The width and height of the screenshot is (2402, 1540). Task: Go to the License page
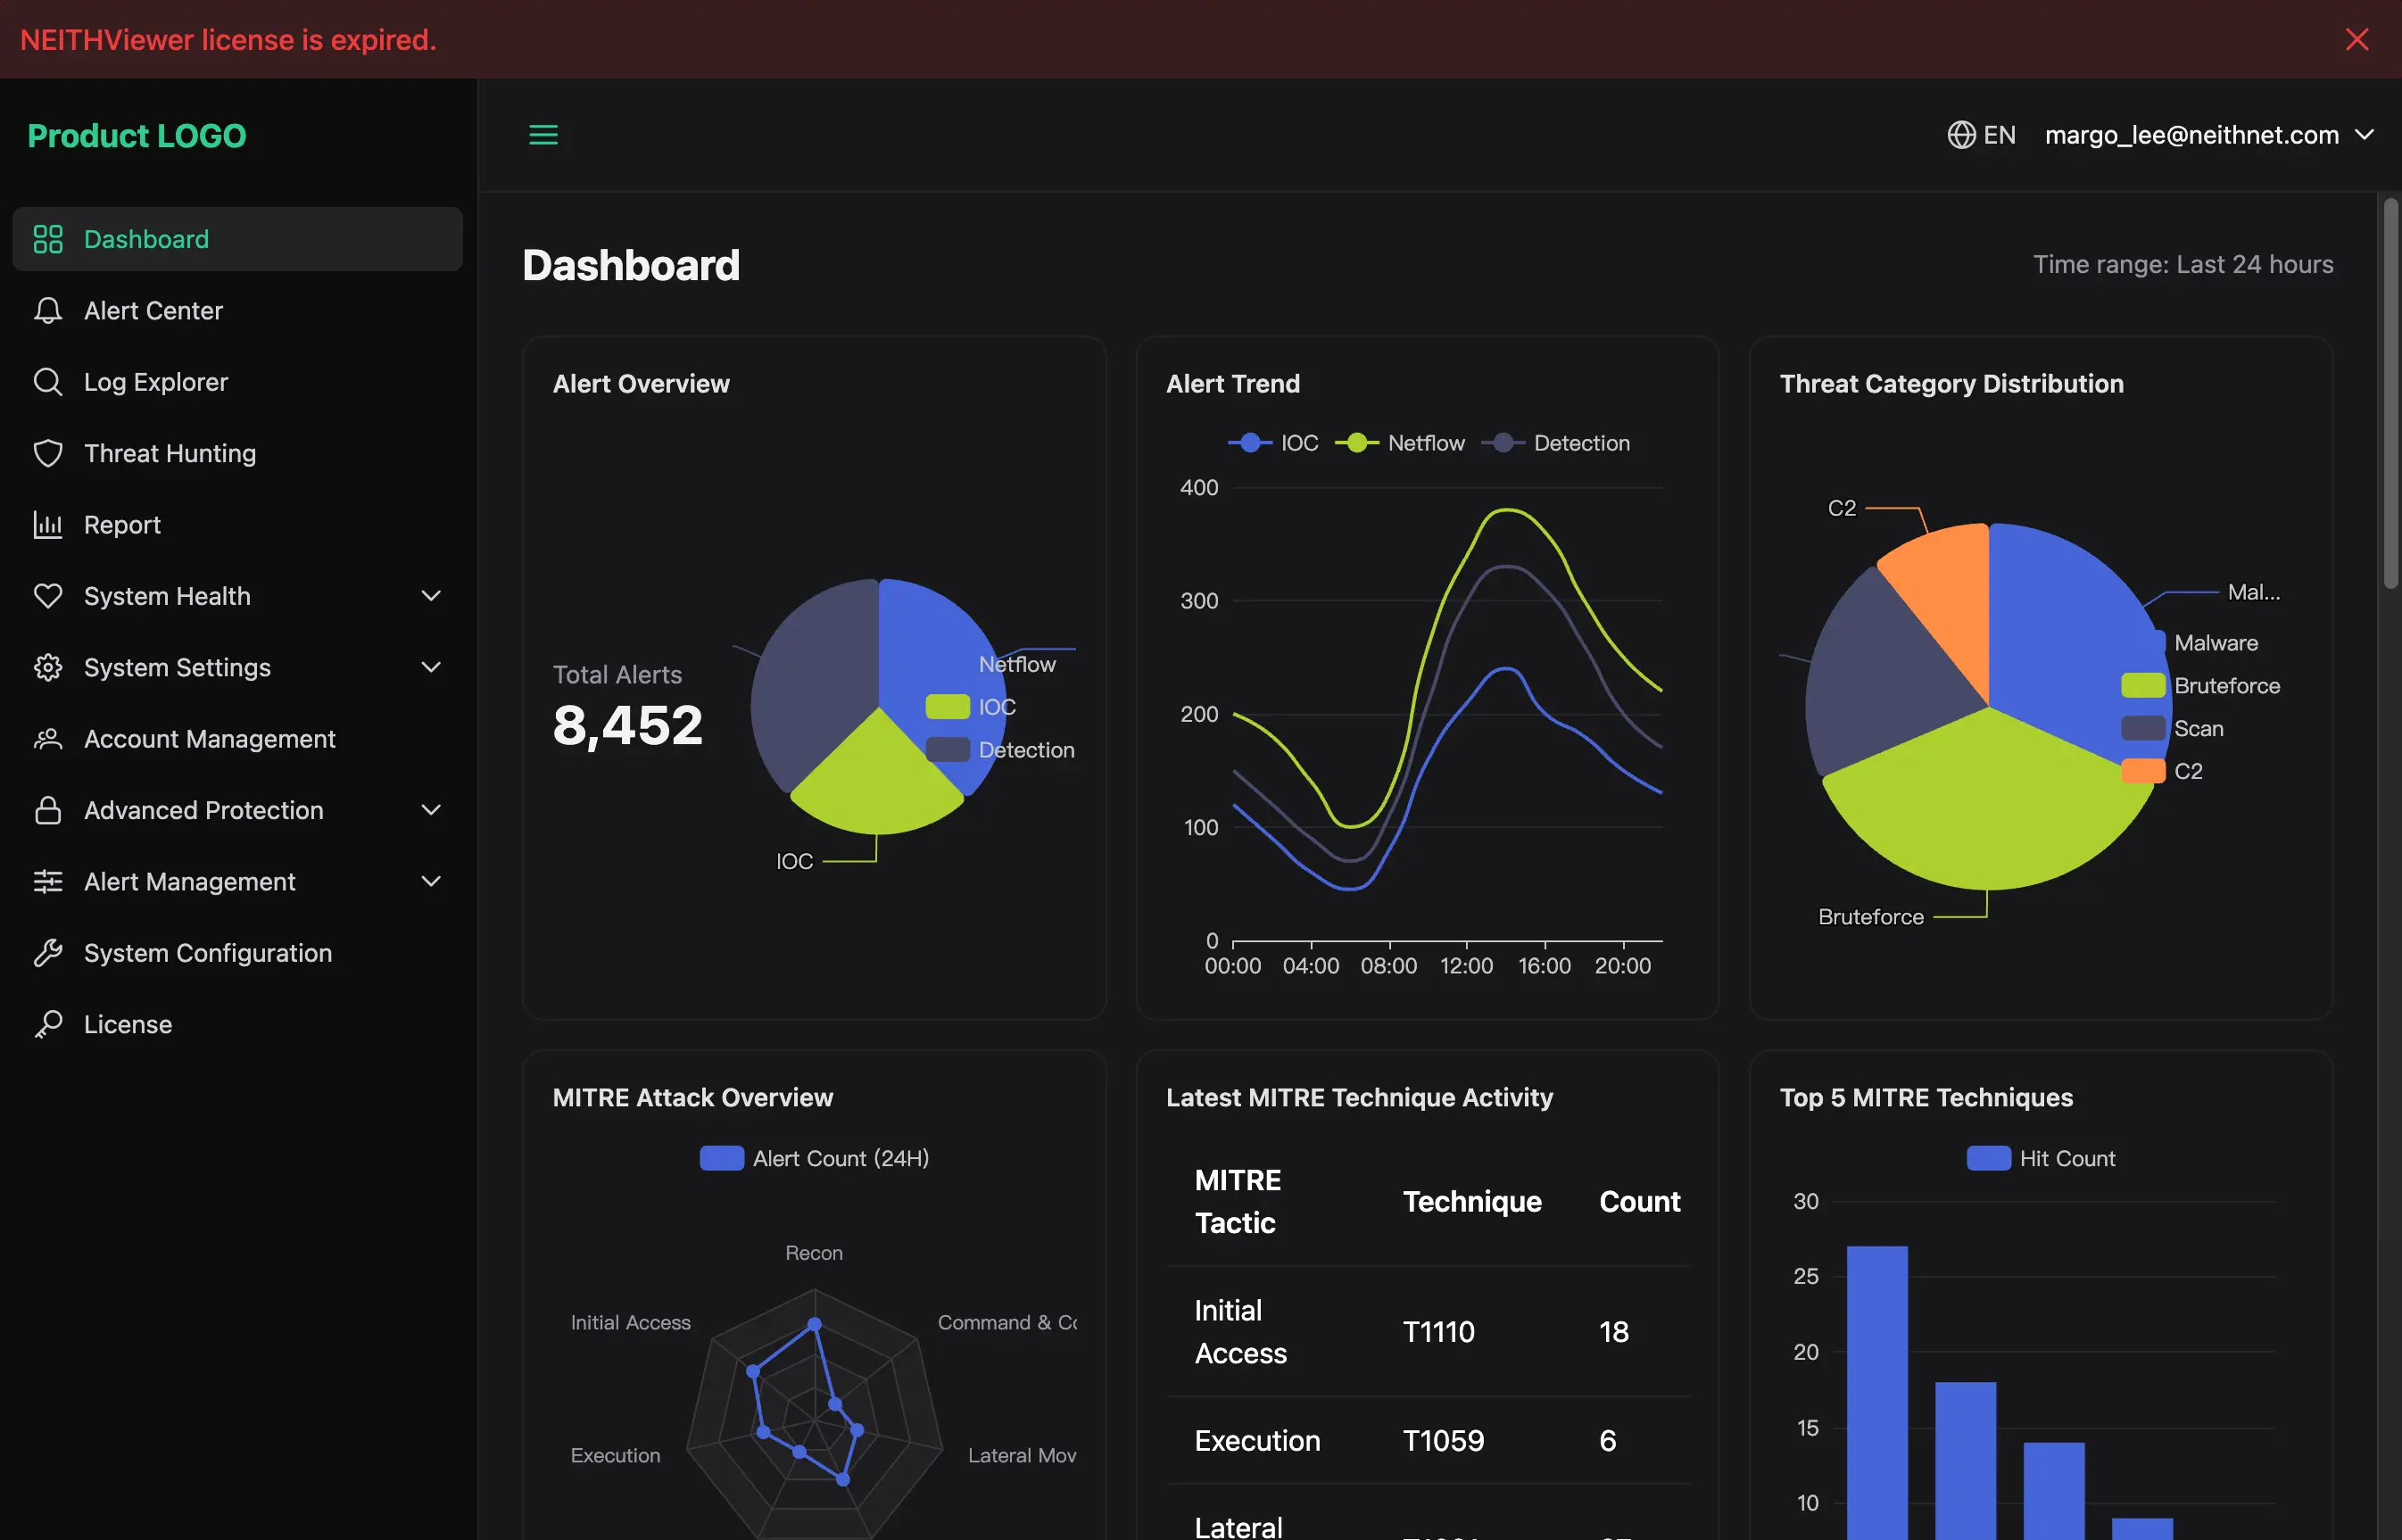[237, 1024]
